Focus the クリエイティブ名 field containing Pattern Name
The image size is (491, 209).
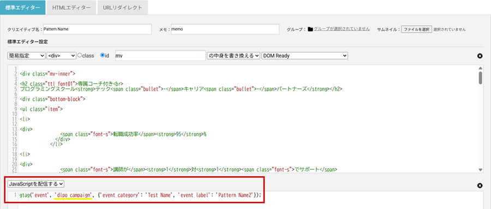tap(97, 29)
